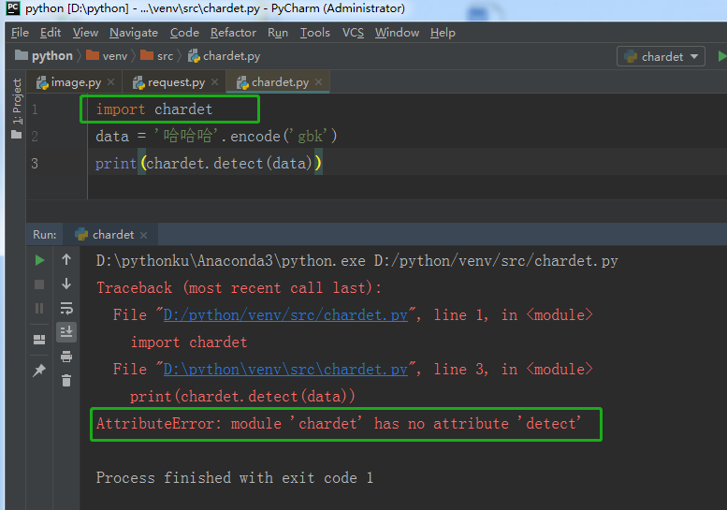Open the Run menu

278,33
